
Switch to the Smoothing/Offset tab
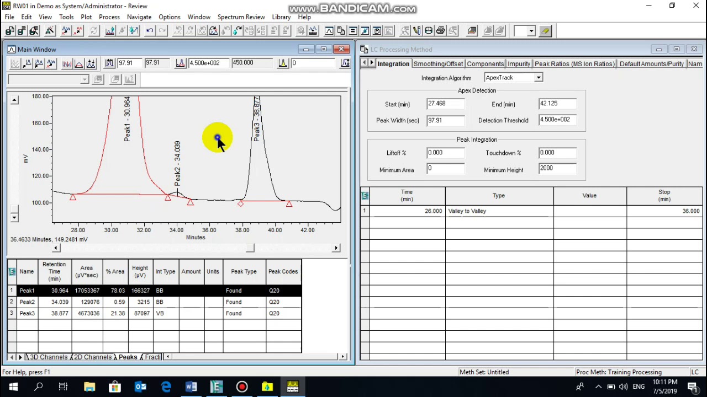point(438,64)
